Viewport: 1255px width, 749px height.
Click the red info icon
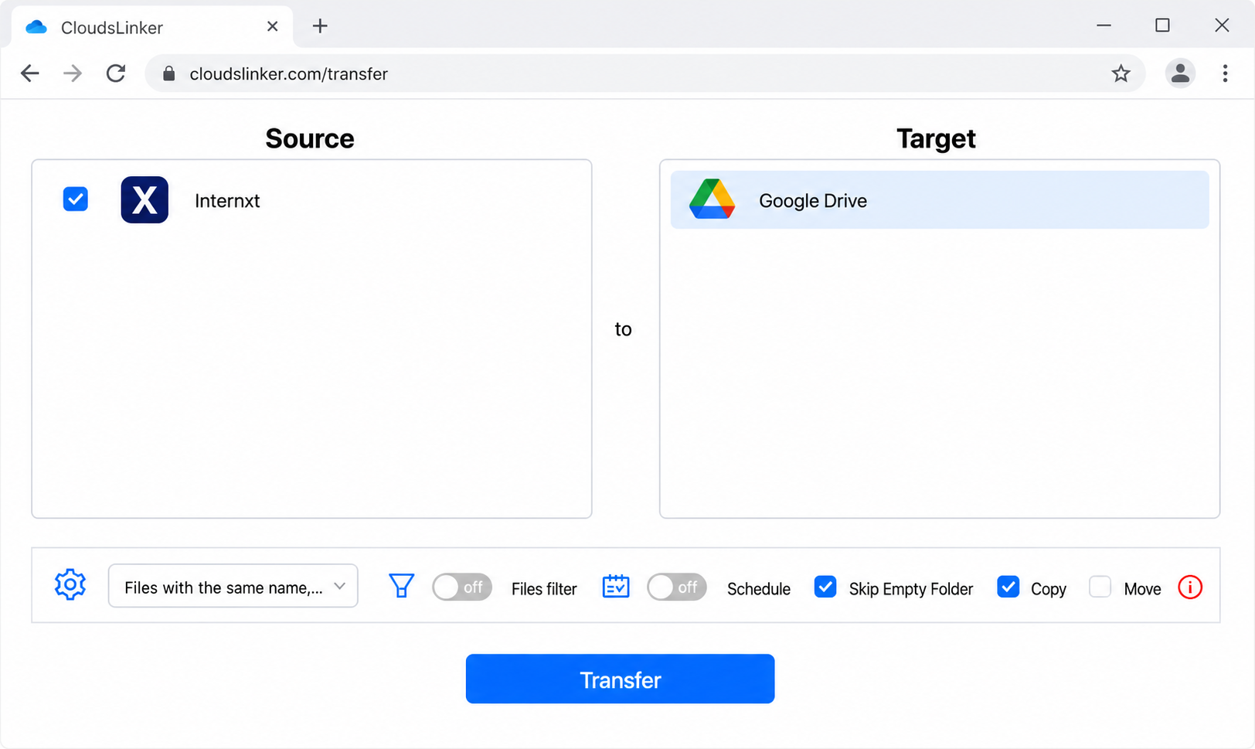pos(1190,587)
